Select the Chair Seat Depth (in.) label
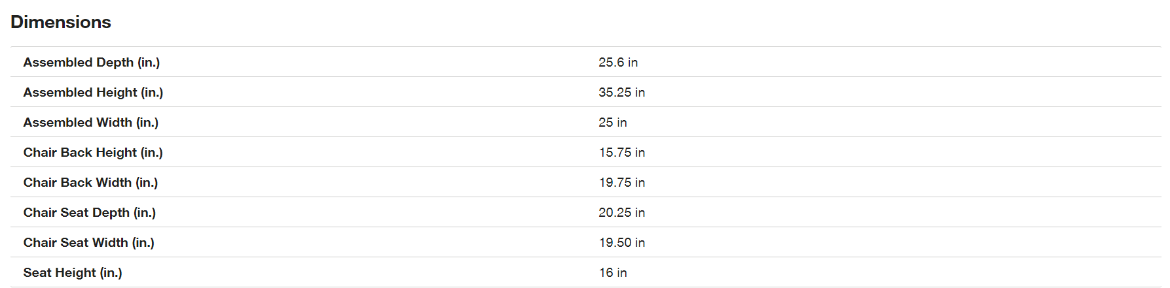Image resolution: width=1170 pixels, height=288 pixels. point(90,212)
